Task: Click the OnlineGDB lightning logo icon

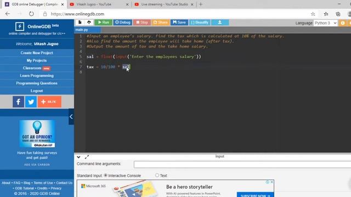Action: click(20, 26)
